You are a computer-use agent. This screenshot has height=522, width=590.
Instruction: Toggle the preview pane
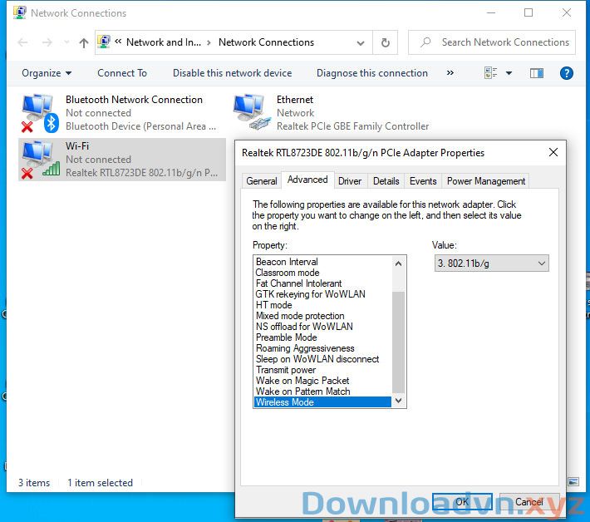pyautogui.click(x=537, y=73)
